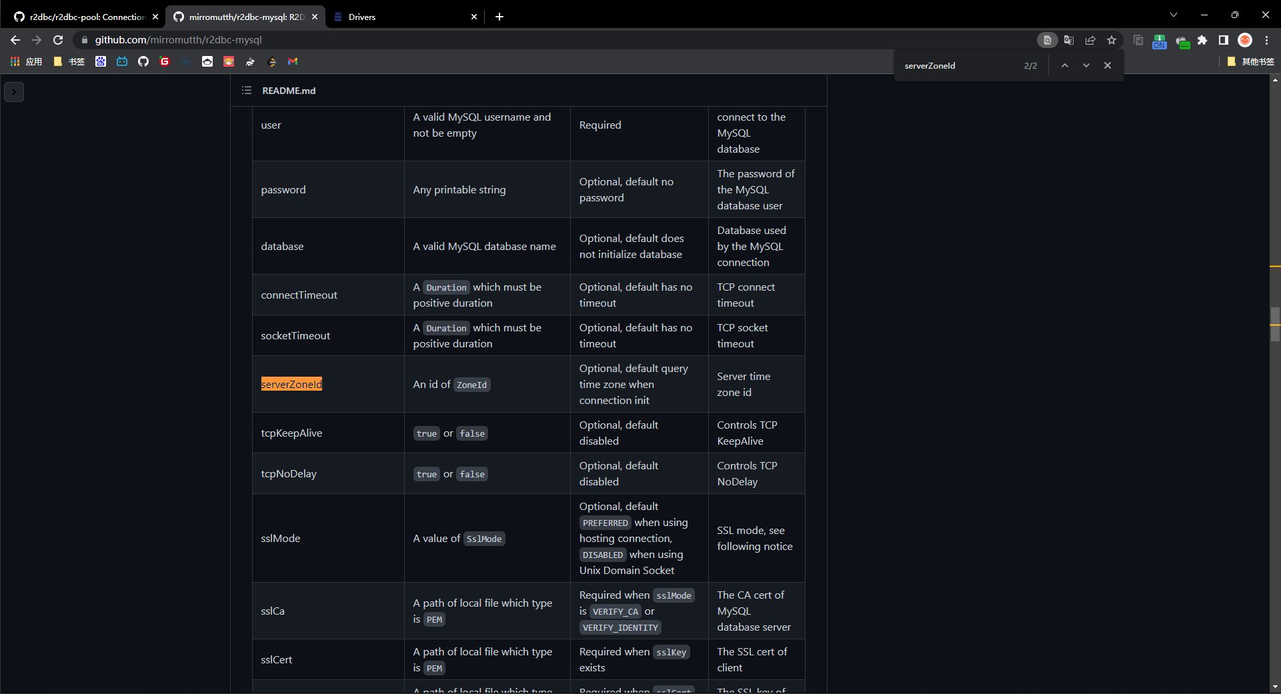The image size is (1281, 694).
Task: Switch to the Drivers tab
Action: (x=400, y=17)
